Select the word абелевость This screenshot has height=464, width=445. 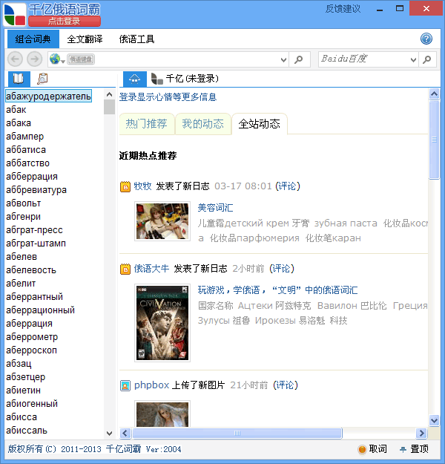(31, 270)
